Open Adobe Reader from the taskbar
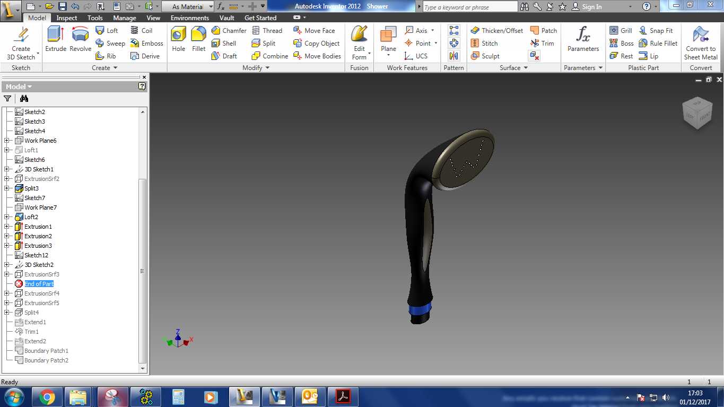Image resolution: width=724 pixels, height=407 pixels. click(x=343, y=396)
